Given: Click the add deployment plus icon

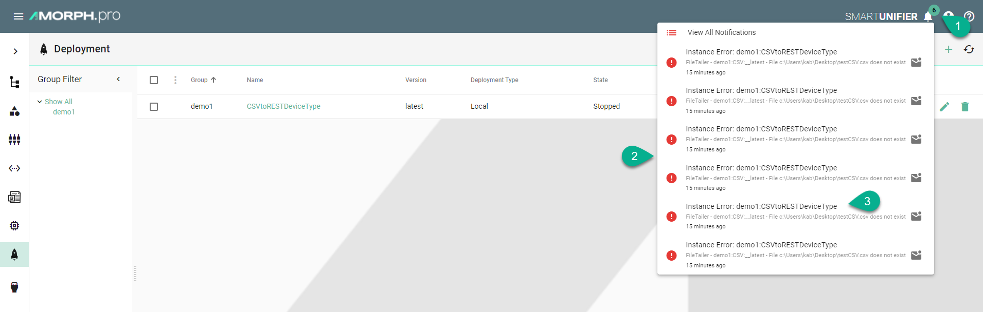Looking at the screenshot, I should [x=949, y=49].
